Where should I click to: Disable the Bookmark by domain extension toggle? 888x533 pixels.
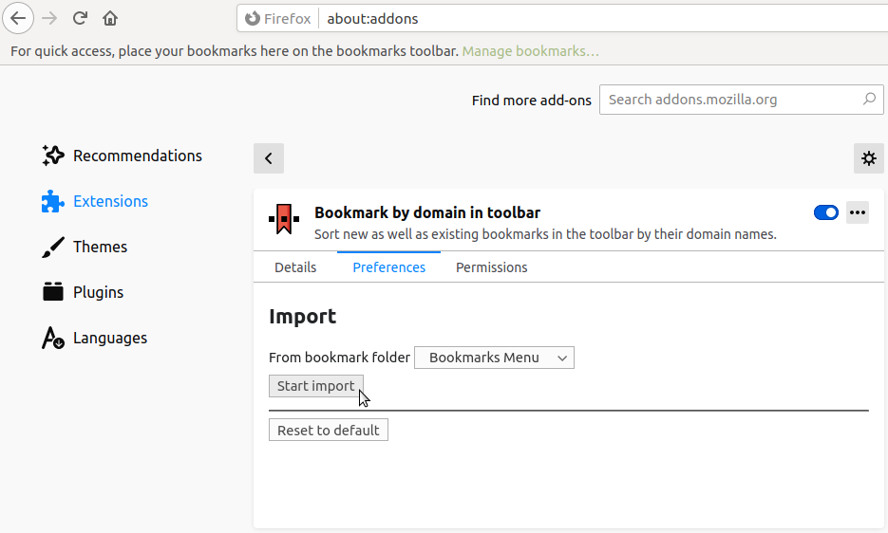[x=825, y=212]
